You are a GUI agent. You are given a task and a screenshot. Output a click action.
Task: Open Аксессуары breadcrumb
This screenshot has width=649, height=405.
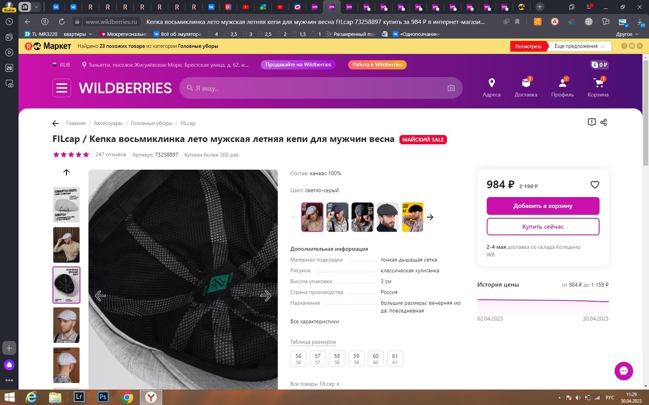click(108, 123)
